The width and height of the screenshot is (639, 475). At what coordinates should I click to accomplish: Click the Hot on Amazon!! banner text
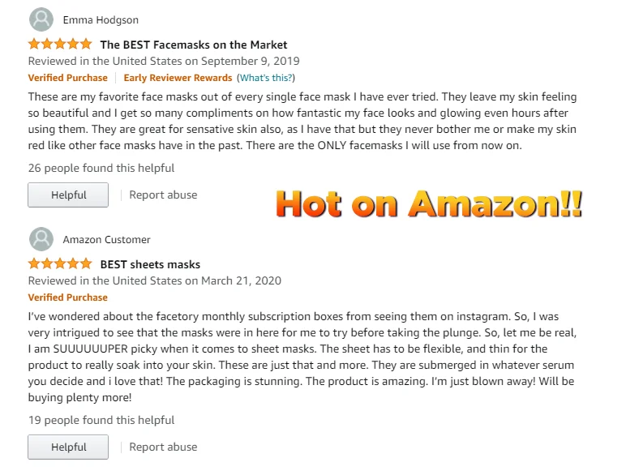click(x=429, y=203)
